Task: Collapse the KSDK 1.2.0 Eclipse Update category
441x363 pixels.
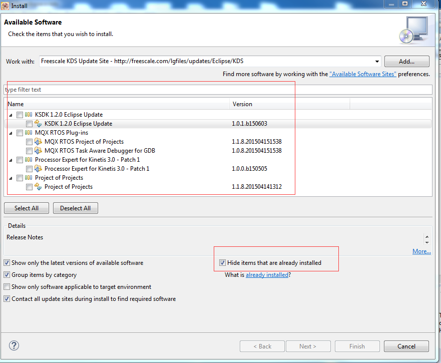Action: point(11,115)
